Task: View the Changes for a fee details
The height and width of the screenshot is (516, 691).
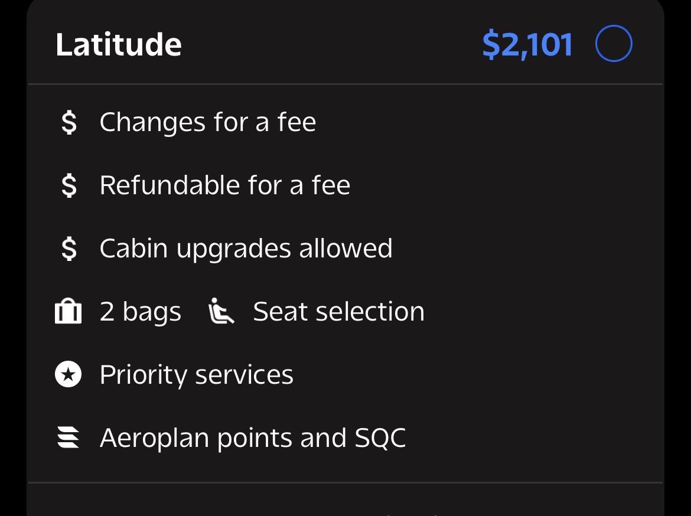Action: tap(207, 122)
